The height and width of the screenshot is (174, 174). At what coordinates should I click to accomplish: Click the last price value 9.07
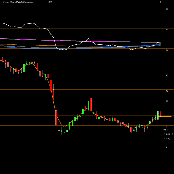click(x=165, y=130)
